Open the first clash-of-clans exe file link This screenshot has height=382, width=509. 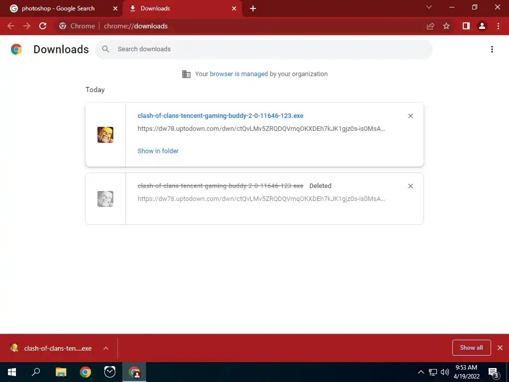click(220, 115)
